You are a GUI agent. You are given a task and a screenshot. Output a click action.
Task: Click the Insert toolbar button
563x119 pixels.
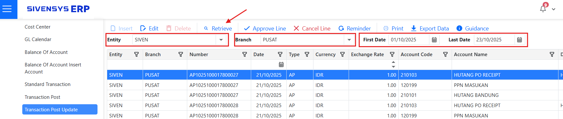(121, 29)
